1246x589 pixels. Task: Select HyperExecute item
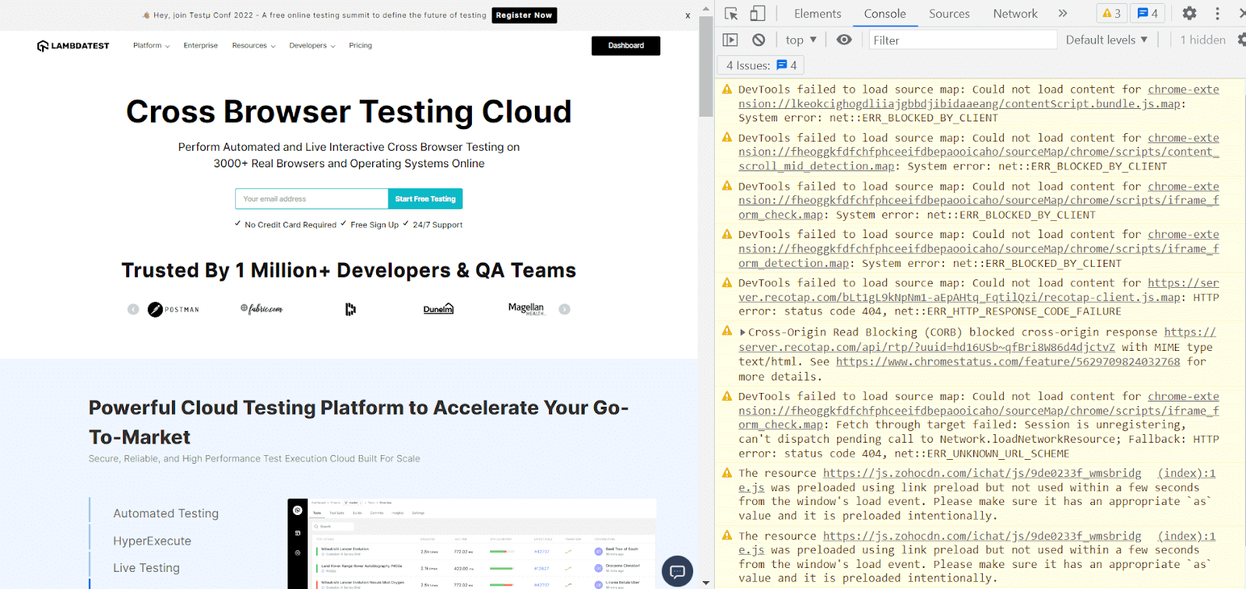(x=152, y=542)
